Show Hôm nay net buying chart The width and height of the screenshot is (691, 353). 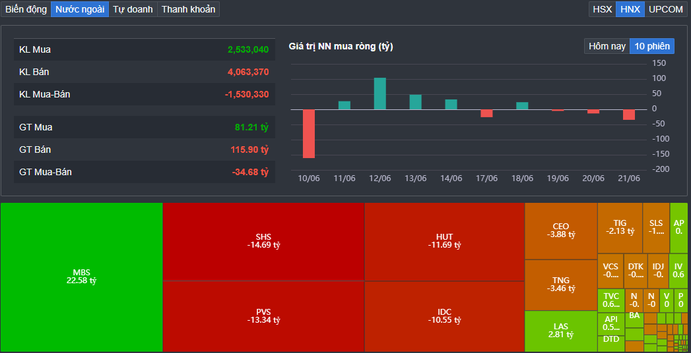(x=607, y=46)
